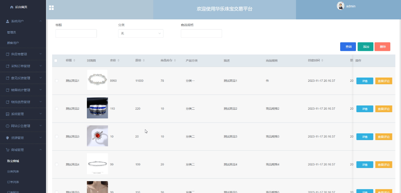
Task: Expand 物流信息管理 using its chevron
Action: pyautogui.click(x=41, y=102)
